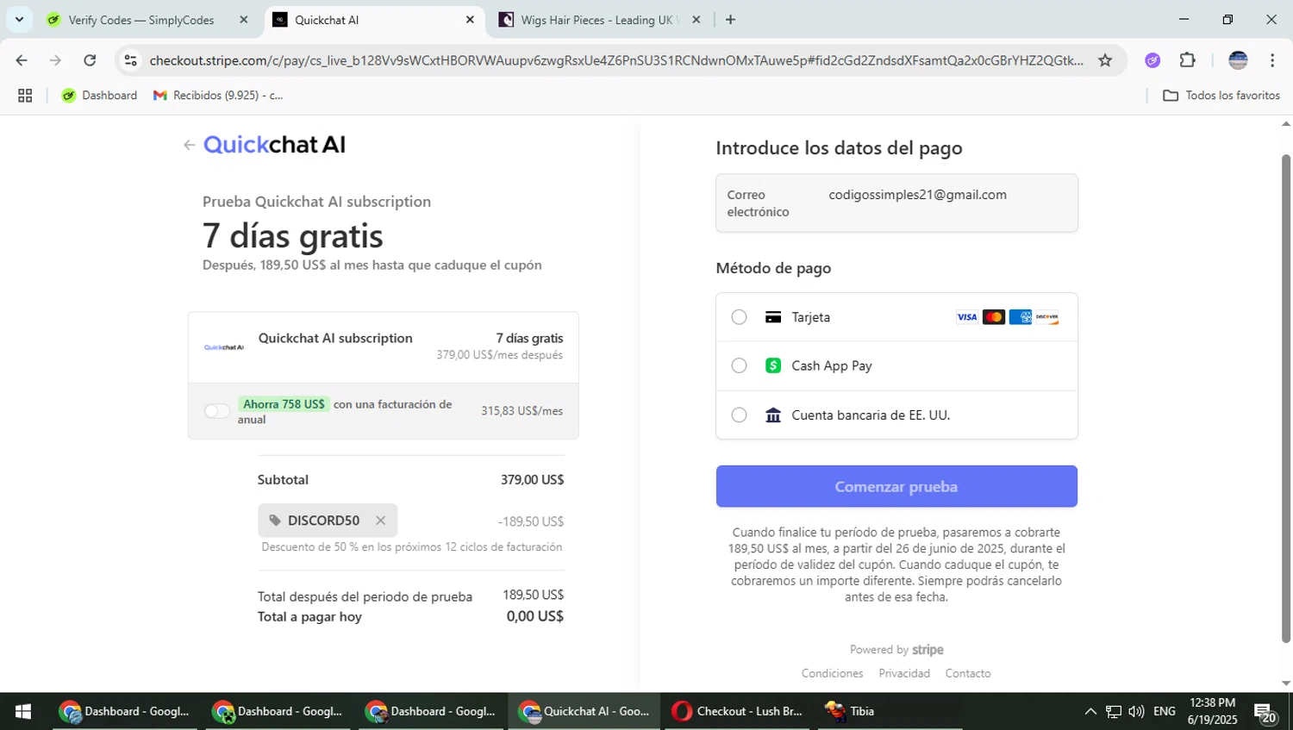Click the page vertical scrollbar

coord(1286,398)
